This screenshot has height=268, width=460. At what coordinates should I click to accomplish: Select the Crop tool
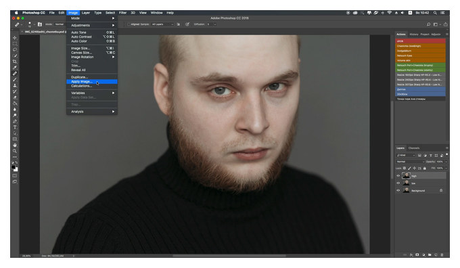15,62
